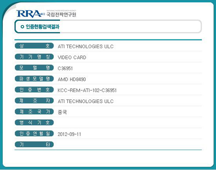Select certification number KCC-REM-ATI-102-C36951

coord(87,90)
